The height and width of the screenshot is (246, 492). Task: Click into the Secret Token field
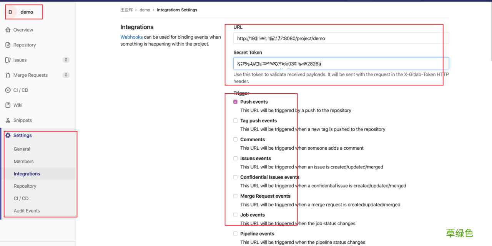[x=341, y=64]
